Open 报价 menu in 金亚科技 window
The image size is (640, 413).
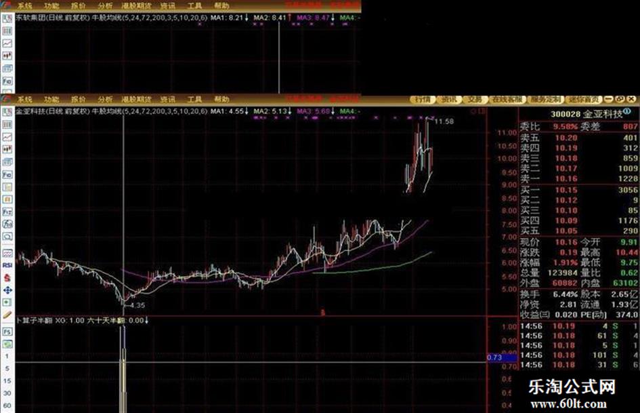[79, 100]
